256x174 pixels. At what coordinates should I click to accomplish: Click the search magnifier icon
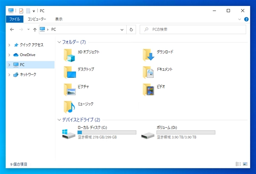pos(146,29)
